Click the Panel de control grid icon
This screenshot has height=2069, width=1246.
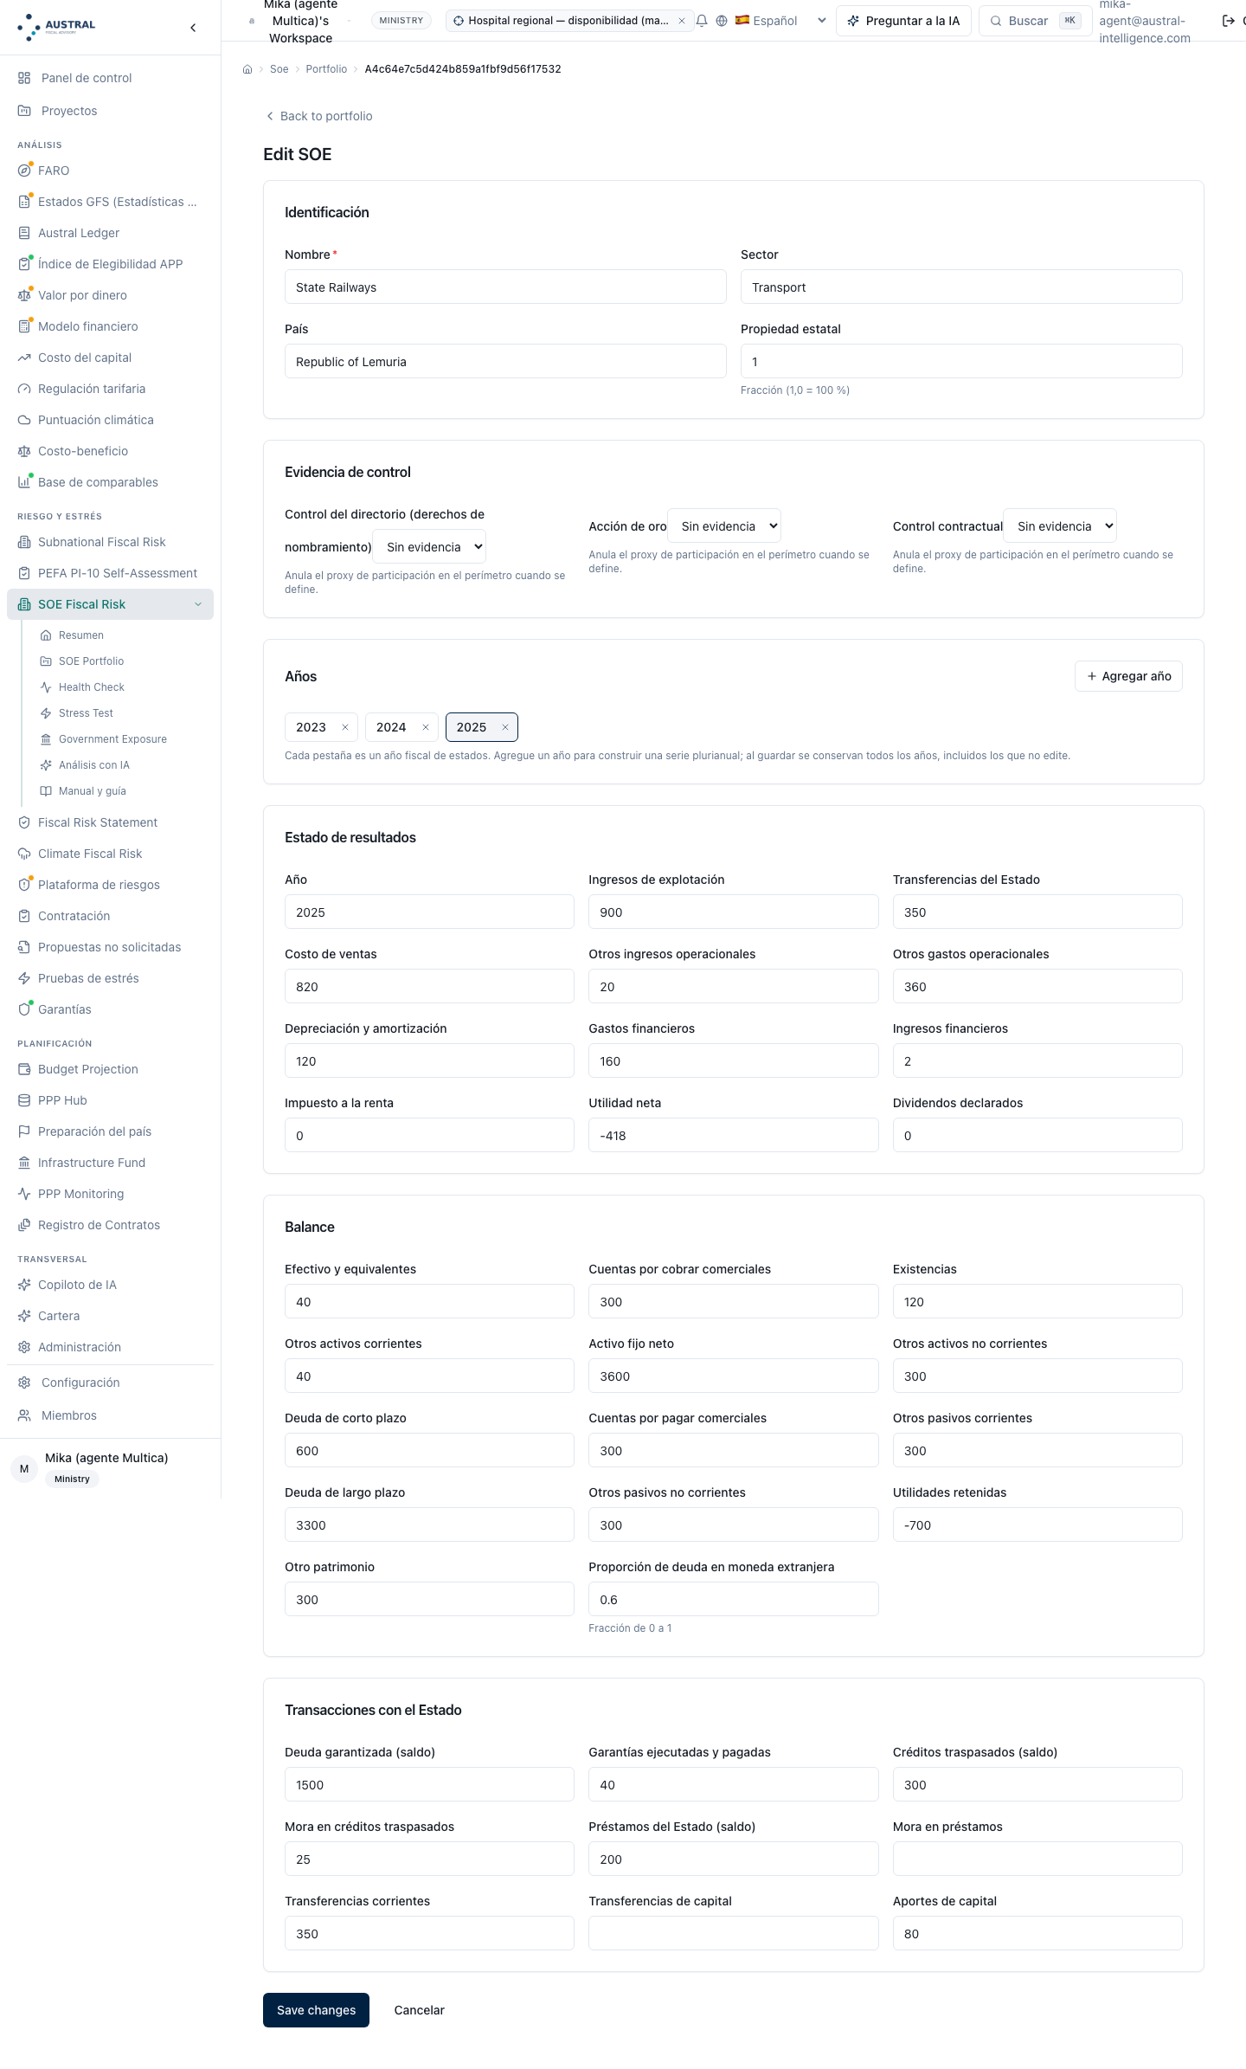click(x=24, y=78)
